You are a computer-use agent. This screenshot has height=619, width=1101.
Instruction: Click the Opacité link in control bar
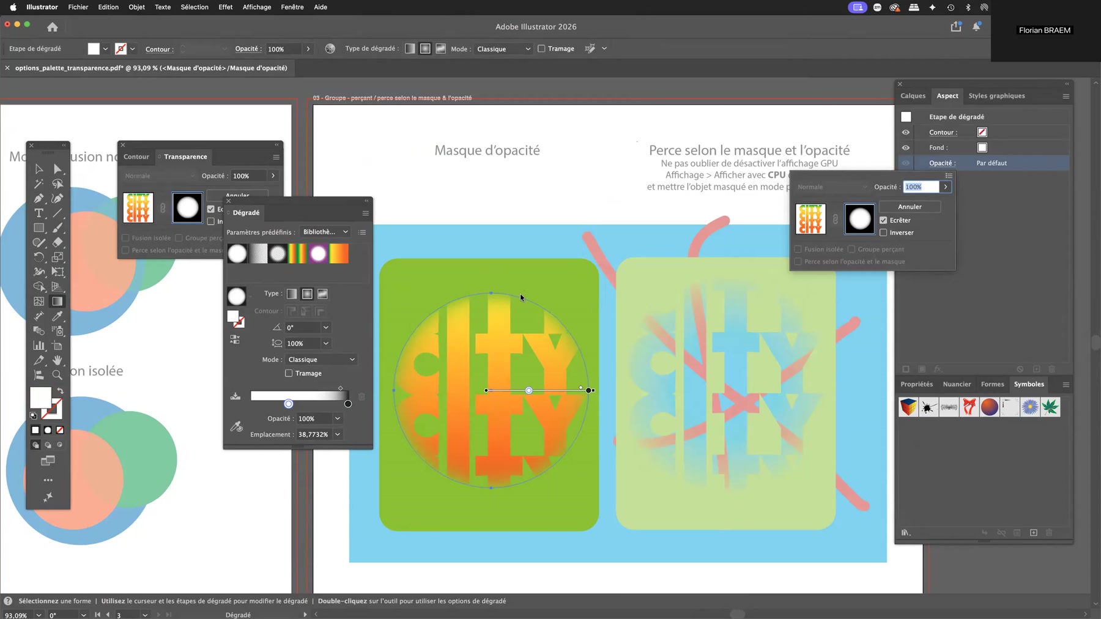tap(248, 49)
